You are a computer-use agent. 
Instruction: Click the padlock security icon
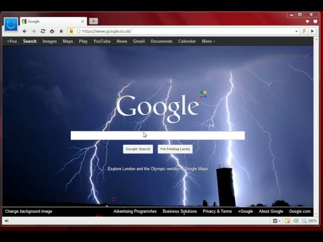pos(71,31)
